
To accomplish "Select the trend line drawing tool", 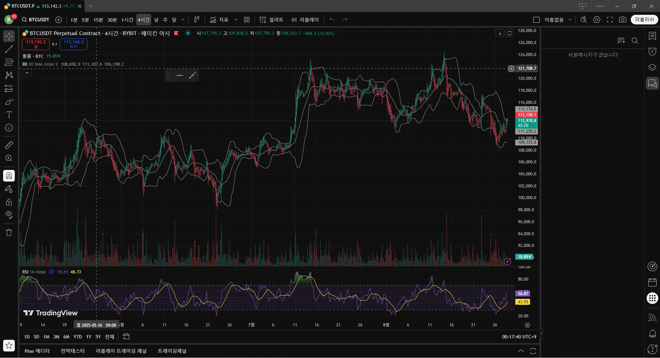I will [9, 49].
